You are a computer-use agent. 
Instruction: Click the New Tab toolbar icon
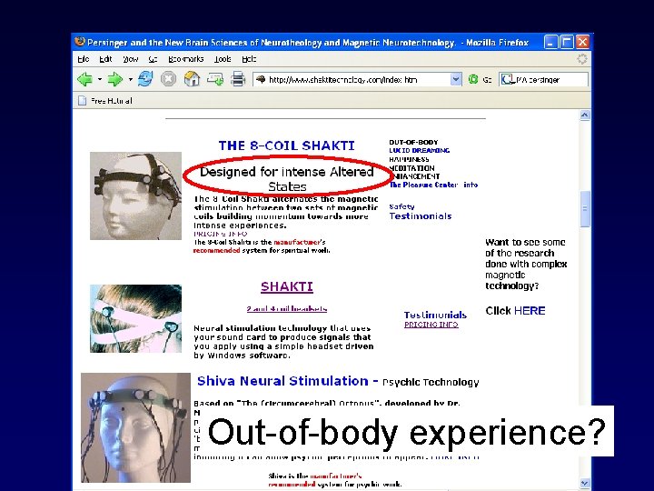point(215,79)
